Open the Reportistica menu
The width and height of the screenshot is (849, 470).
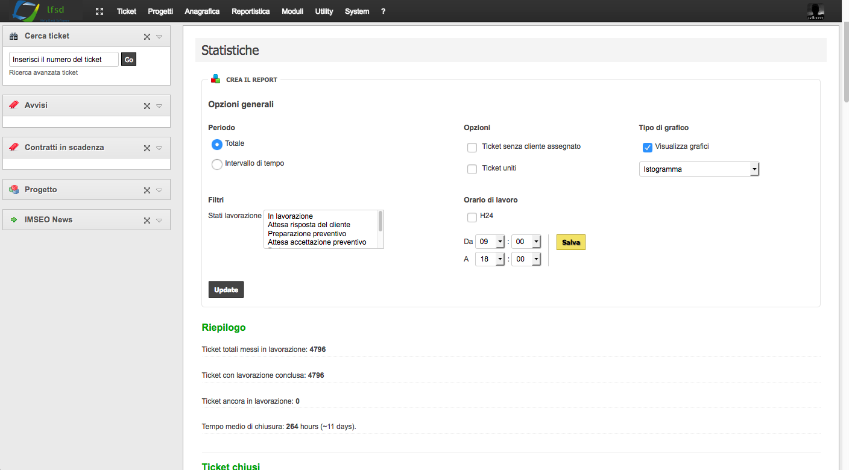coord(250,11)
